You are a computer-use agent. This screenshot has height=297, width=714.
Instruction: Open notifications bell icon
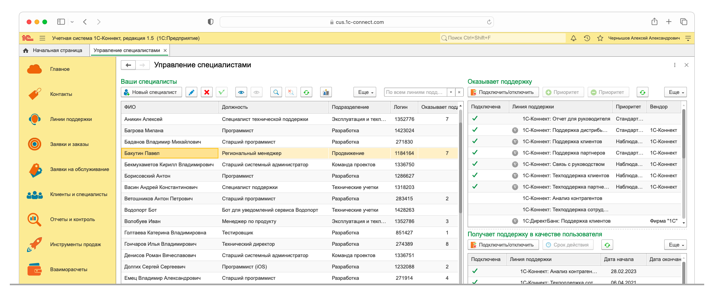(x=574, y=38)
